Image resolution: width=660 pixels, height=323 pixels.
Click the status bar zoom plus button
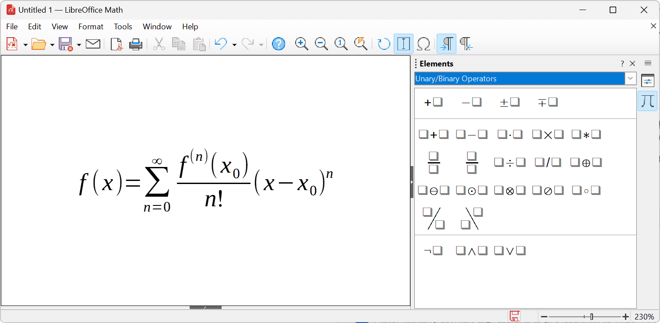coord(626,316)
